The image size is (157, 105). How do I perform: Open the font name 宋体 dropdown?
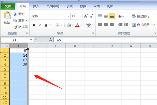[x=69, y=16]
